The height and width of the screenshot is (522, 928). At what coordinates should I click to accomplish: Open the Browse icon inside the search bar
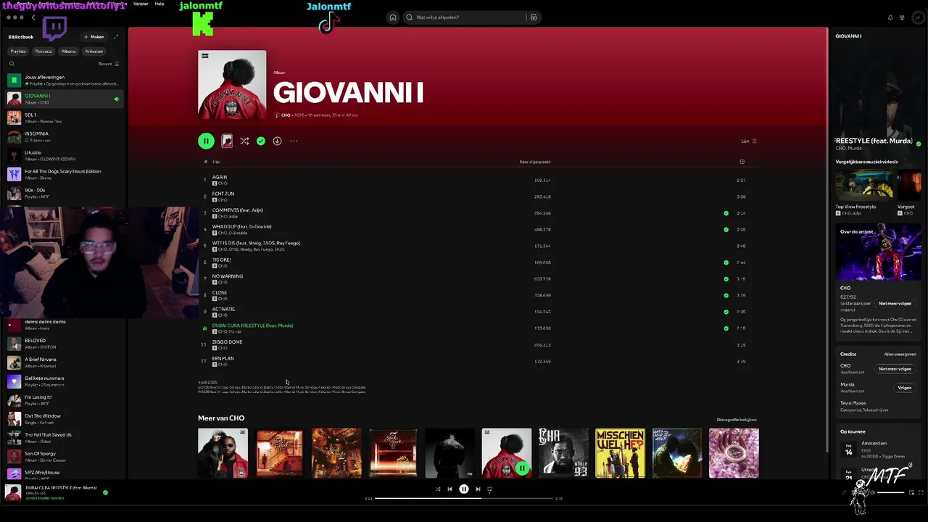click(534, 17)
